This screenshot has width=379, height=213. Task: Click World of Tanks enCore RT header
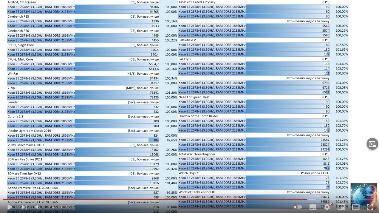click(197, 192)
